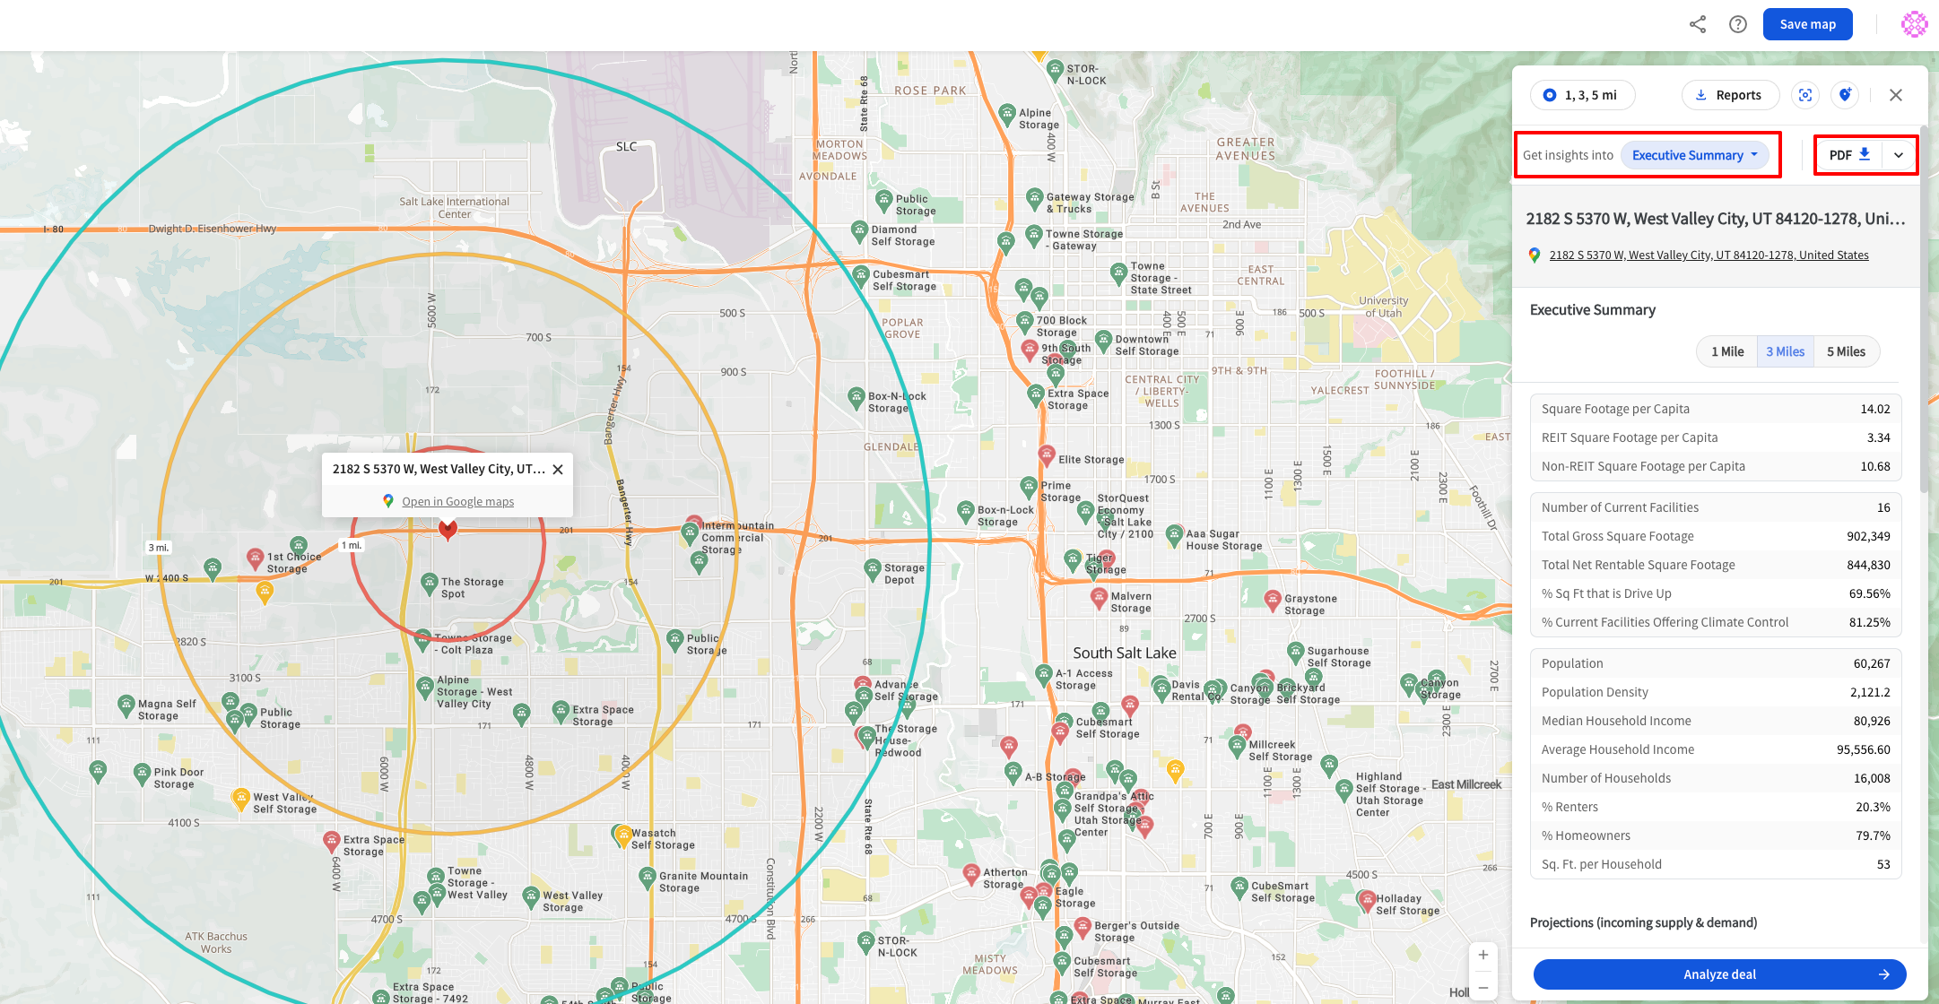
Task: Open the 1, 3, 5 mi radius selector
Action: pyautogui.click(x=1582, y=95)
